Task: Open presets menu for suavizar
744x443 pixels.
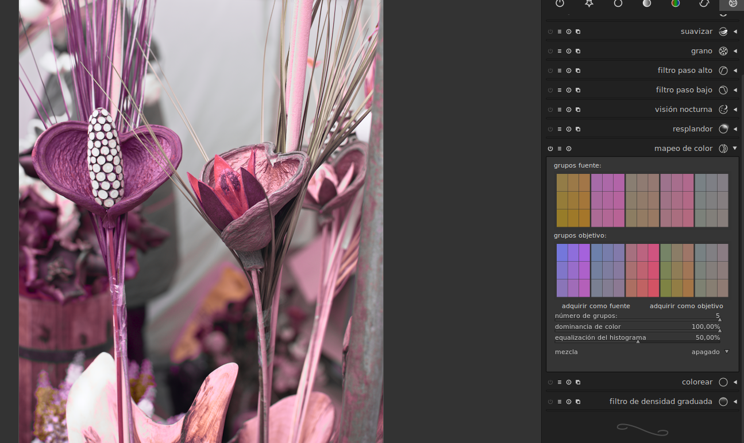Action: pos(560,32)
